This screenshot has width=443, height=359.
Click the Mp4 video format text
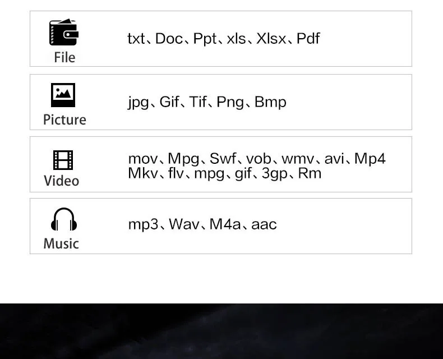370,159
